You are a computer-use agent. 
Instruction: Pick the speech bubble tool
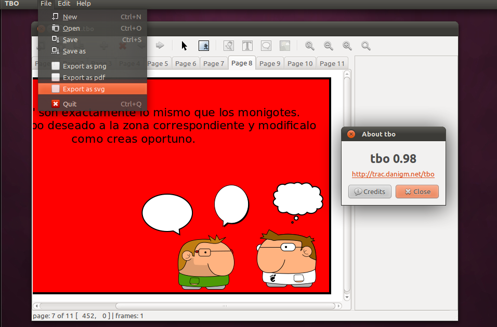click(x=266, y=46)
